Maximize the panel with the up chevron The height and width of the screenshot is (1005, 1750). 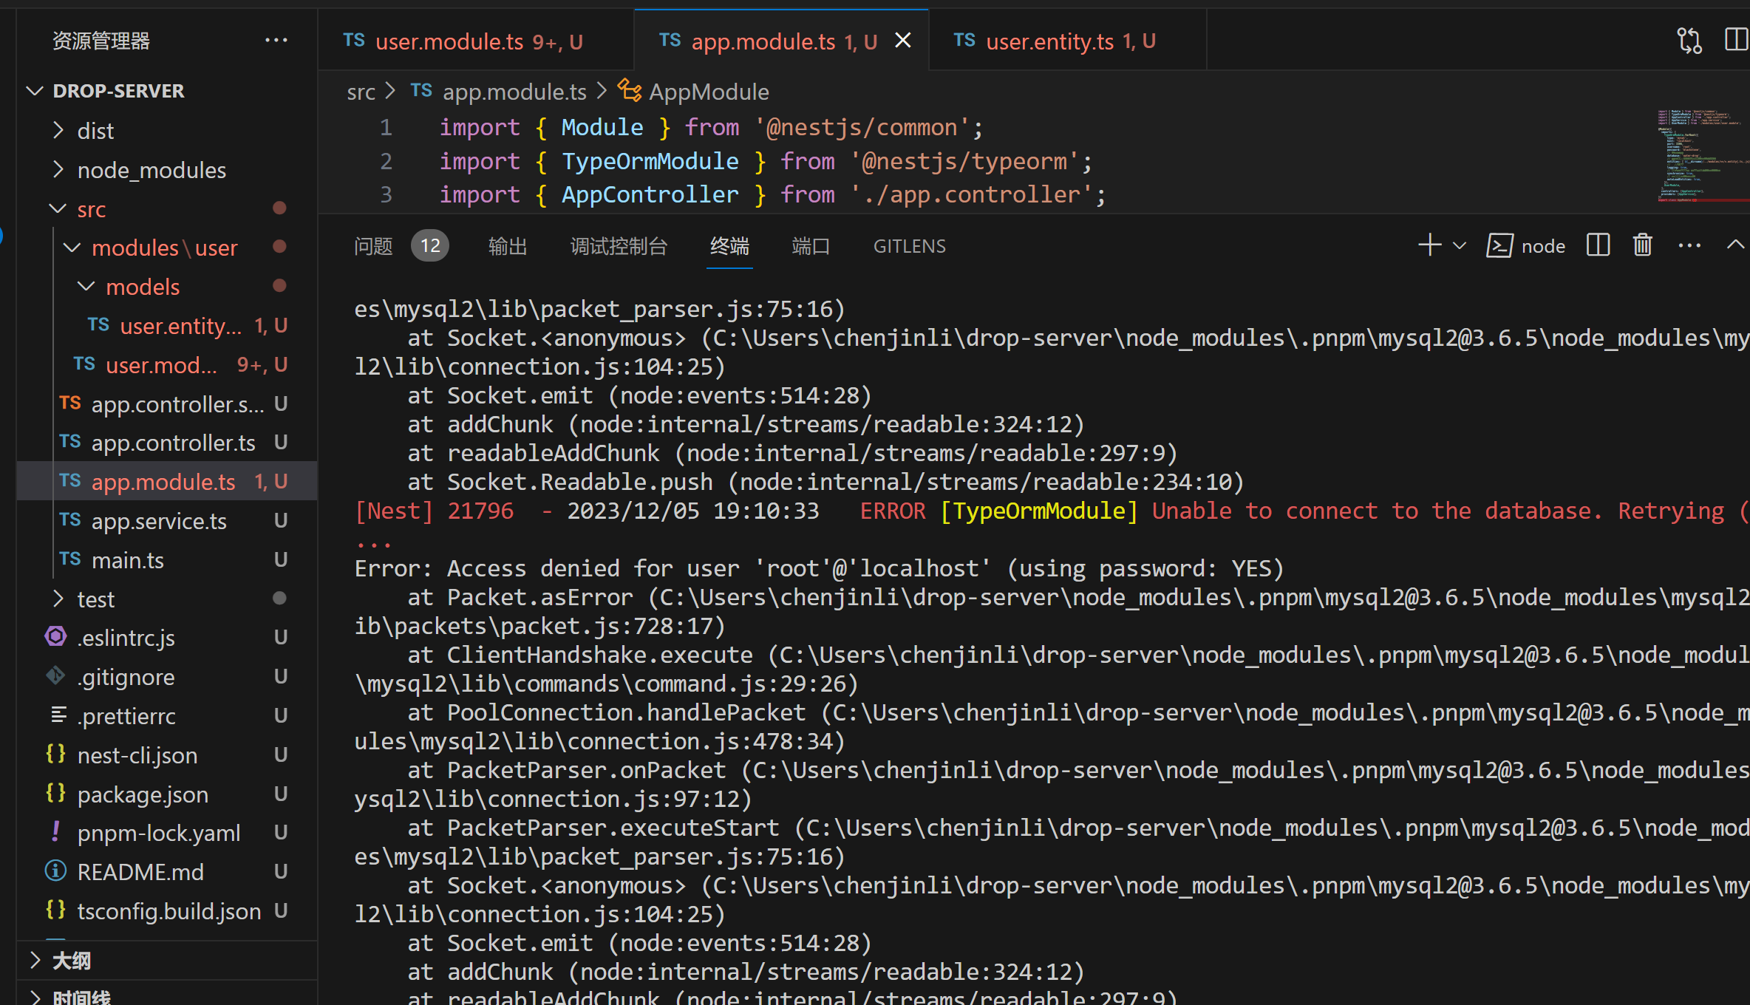1735,245
